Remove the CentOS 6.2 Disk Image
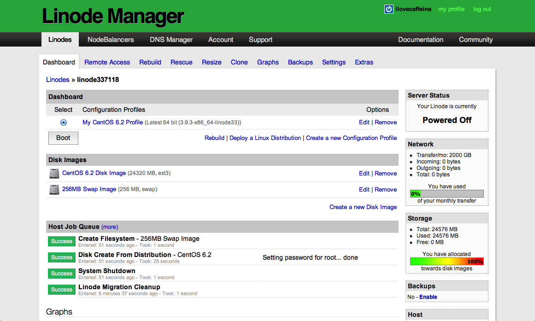This screenshot has width=535, height=321. tap(386, 173)
